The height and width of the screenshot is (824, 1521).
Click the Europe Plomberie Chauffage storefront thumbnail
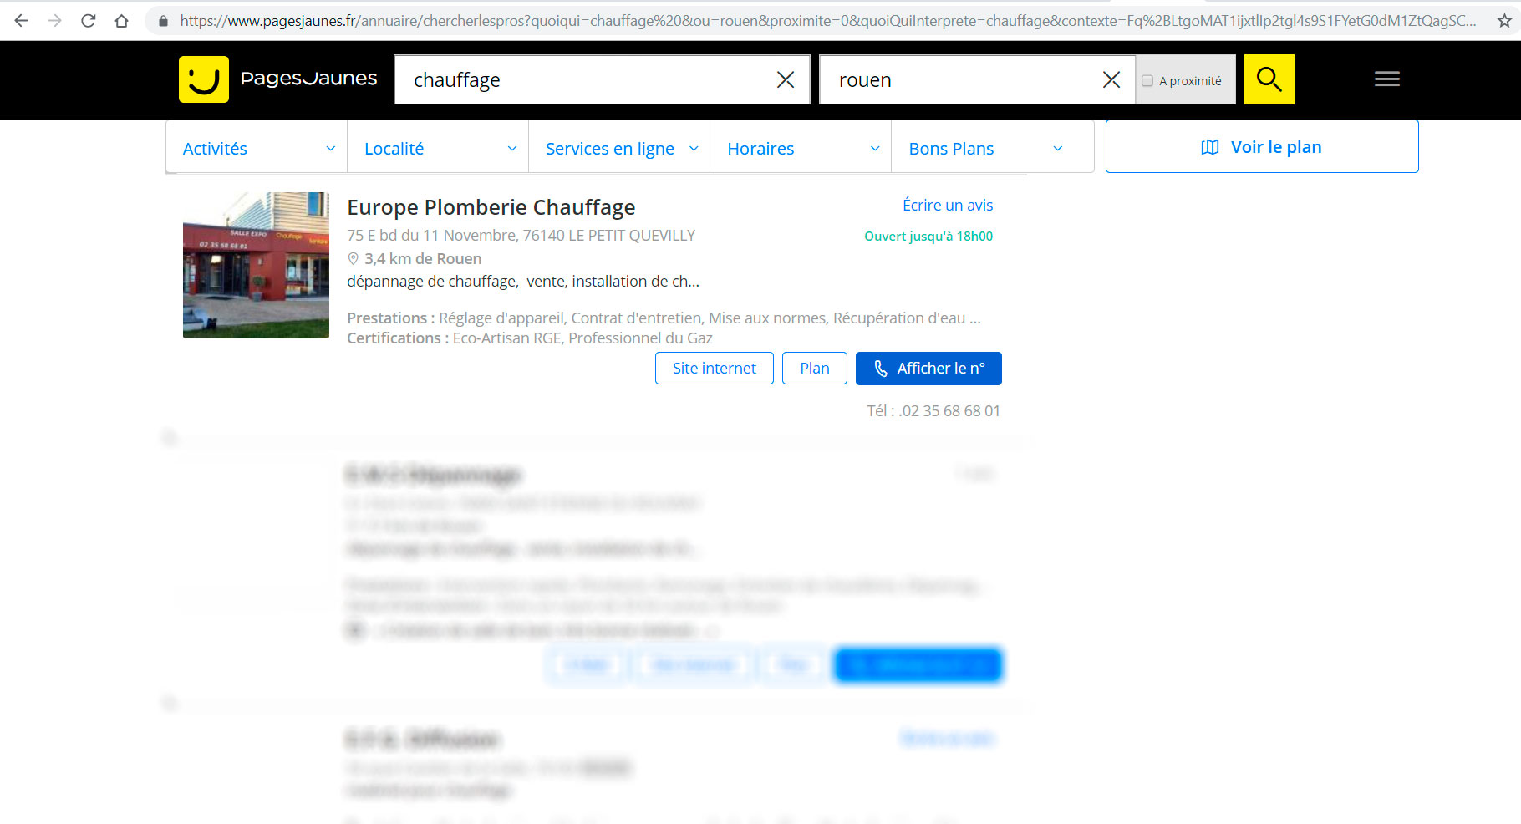coord(256,265)
